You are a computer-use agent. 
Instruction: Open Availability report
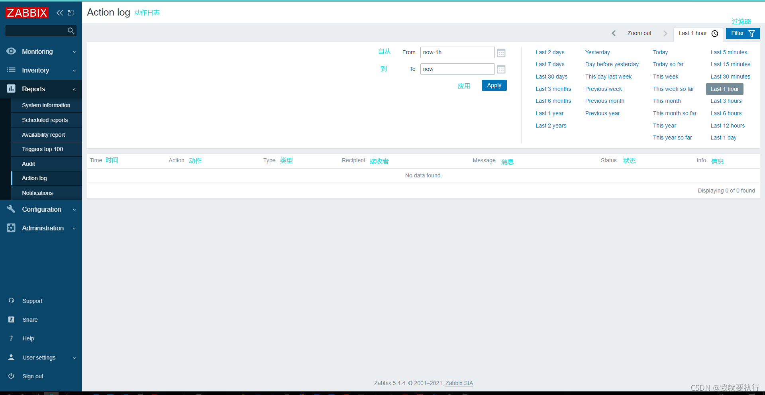tap(46, 135)
